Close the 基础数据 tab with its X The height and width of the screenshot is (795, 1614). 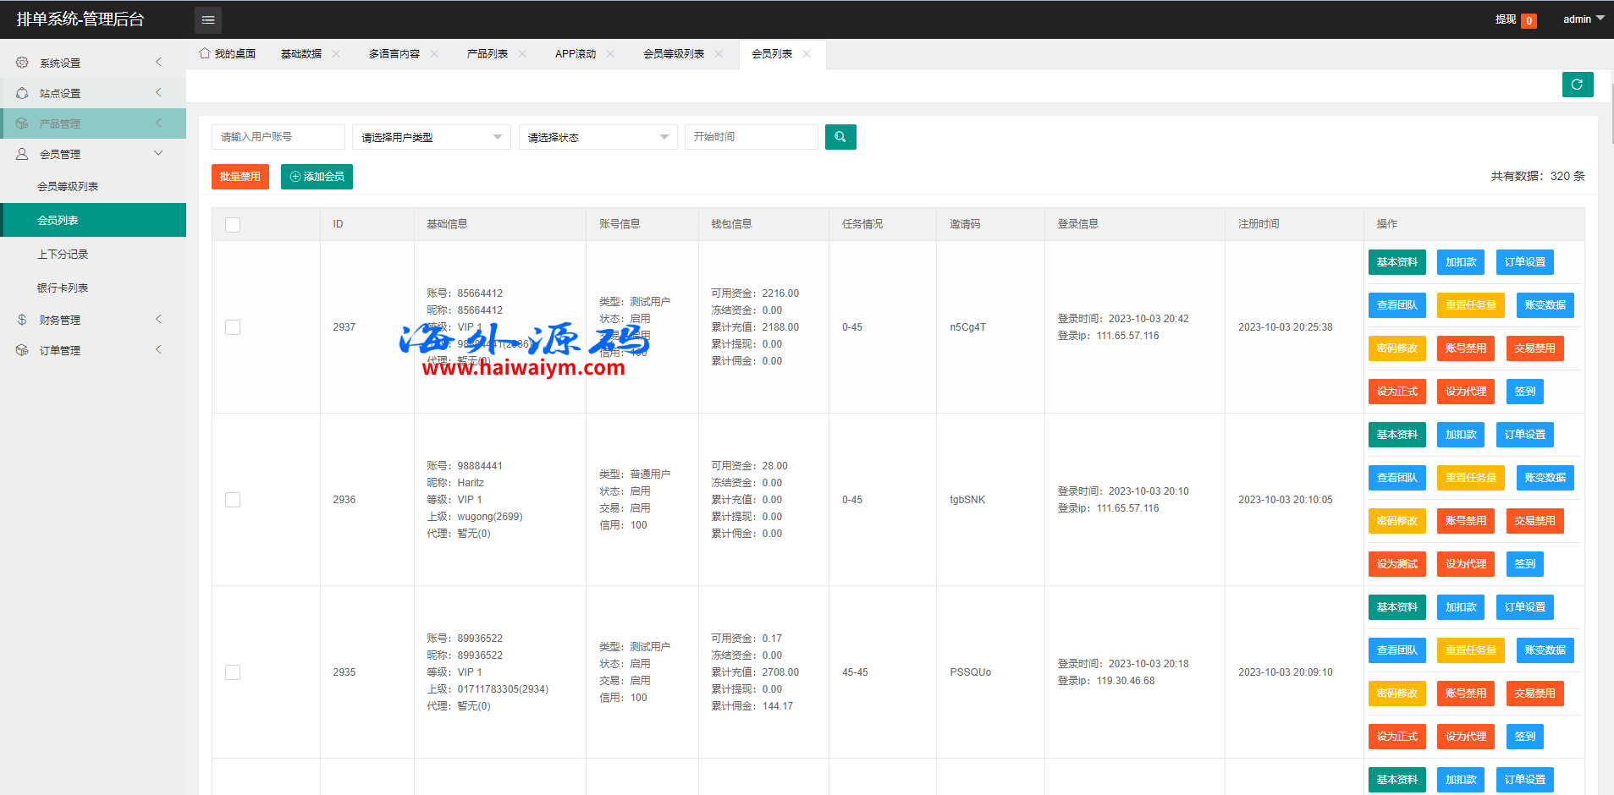[x=336, y=53]
